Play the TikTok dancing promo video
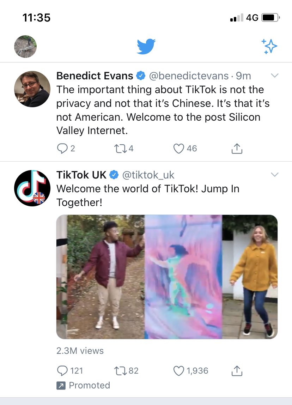 pyautogui.click(x=167, y=277)
